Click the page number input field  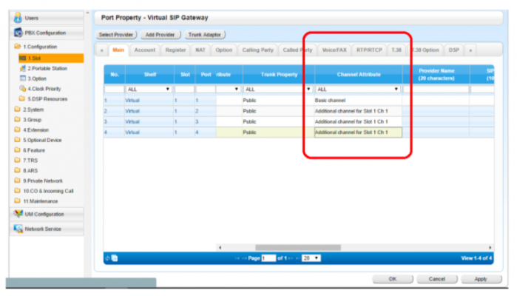pos(268,258)
